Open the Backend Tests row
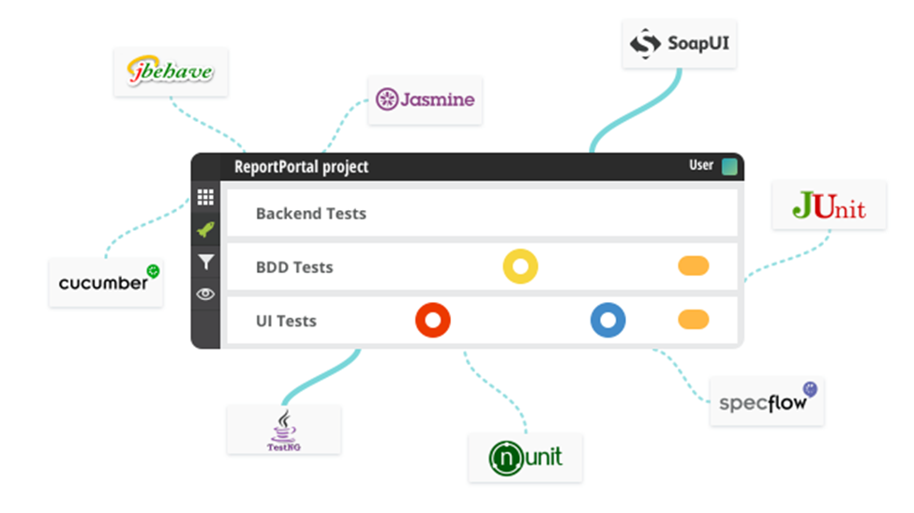914x513 pixels. (310, 214)
